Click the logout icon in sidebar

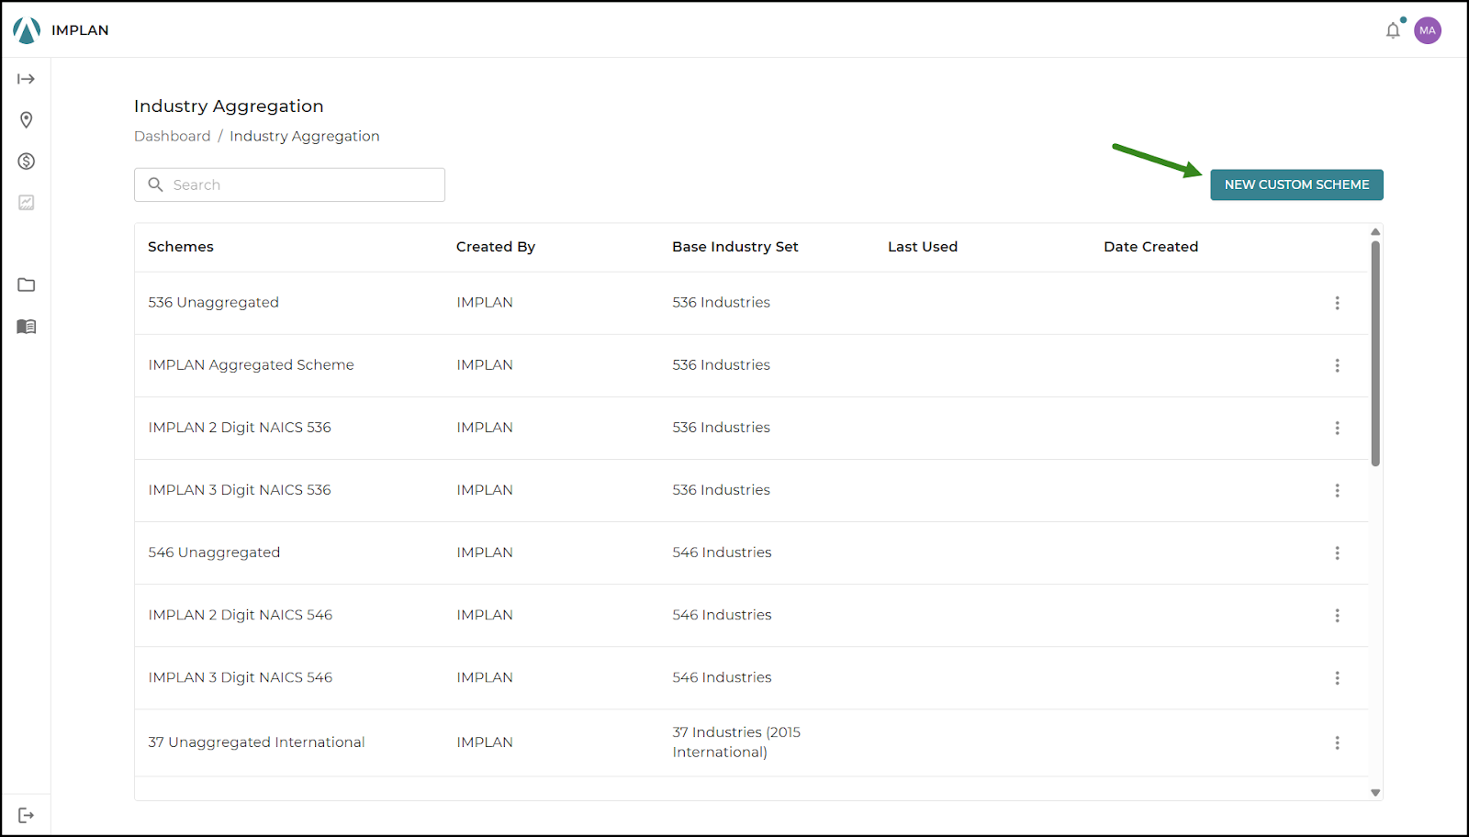27,815
